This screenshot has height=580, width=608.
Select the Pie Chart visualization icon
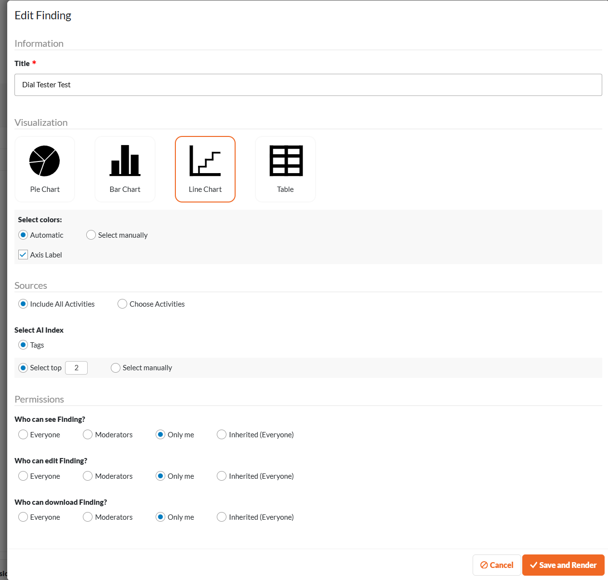point(45,162)
